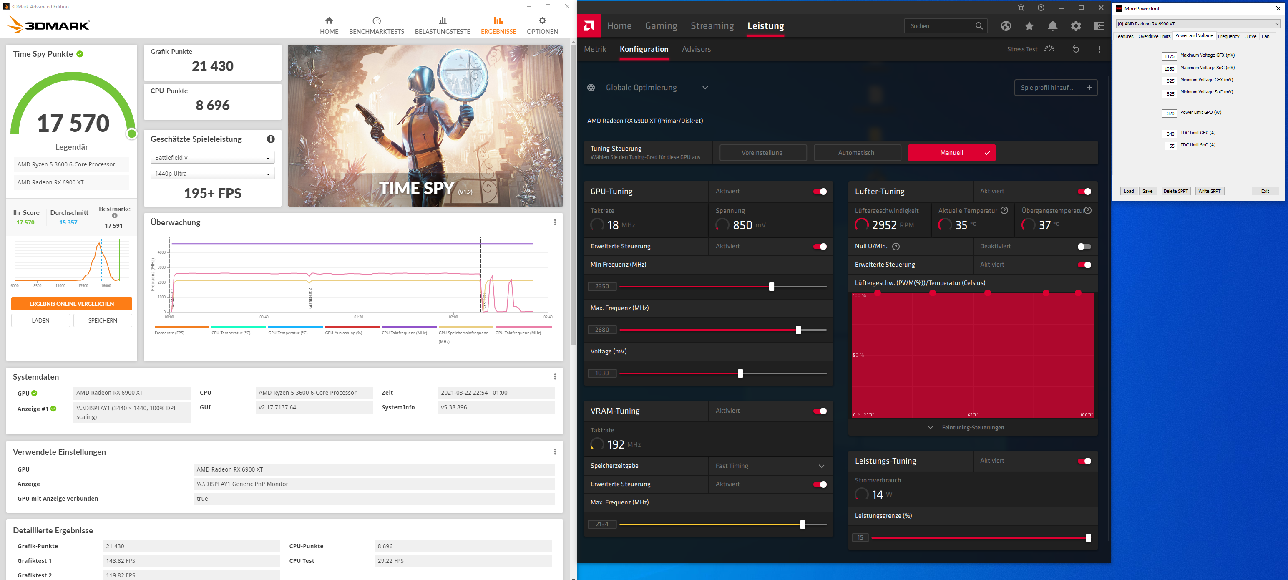Turn off the VRAM-Tuning toggle
Viewport: 1288px width, 580px height.
tap(820, 411)
